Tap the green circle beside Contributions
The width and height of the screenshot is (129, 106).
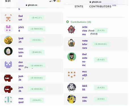tap(67, 22)
